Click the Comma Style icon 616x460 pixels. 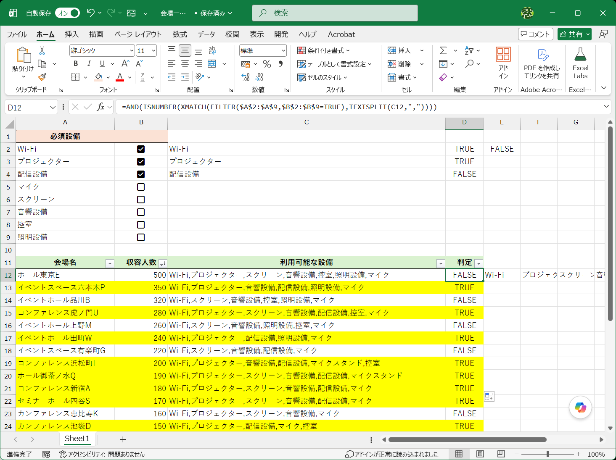point(280,64)
